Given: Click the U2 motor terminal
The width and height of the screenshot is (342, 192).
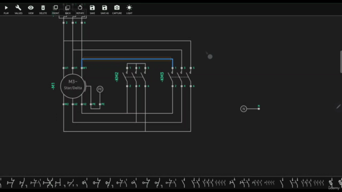Looking at the screenshot, I should click(x=73, y=105).
